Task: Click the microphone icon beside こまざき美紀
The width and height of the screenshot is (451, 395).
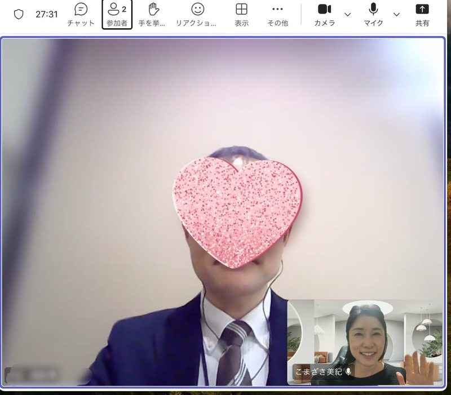Action: [x=349, y=372]
